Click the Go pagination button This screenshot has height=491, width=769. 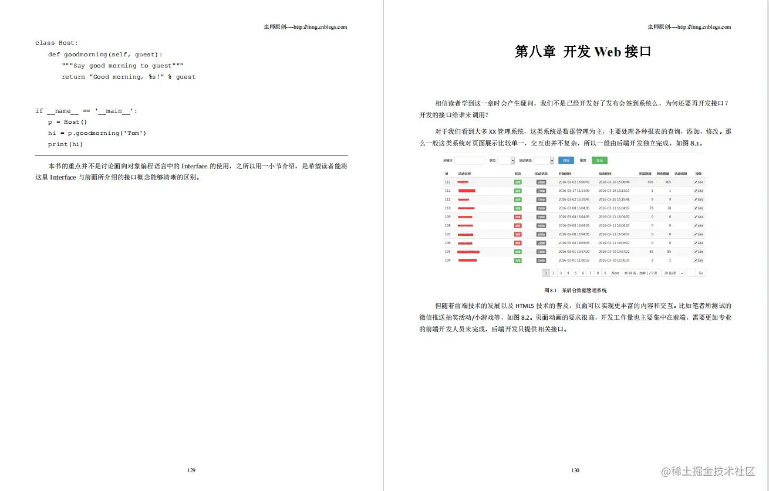coord(700,273)
